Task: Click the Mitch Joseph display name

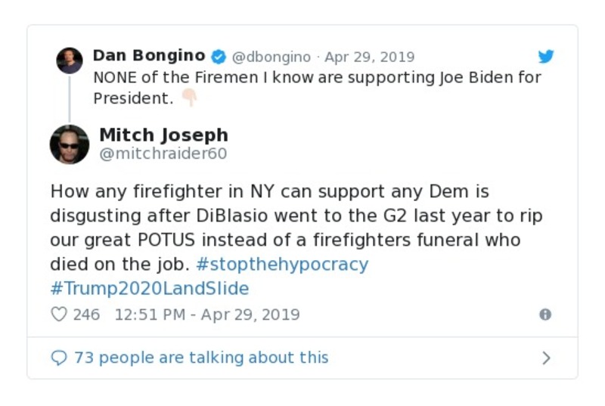Action: click(x=163, y=135)
